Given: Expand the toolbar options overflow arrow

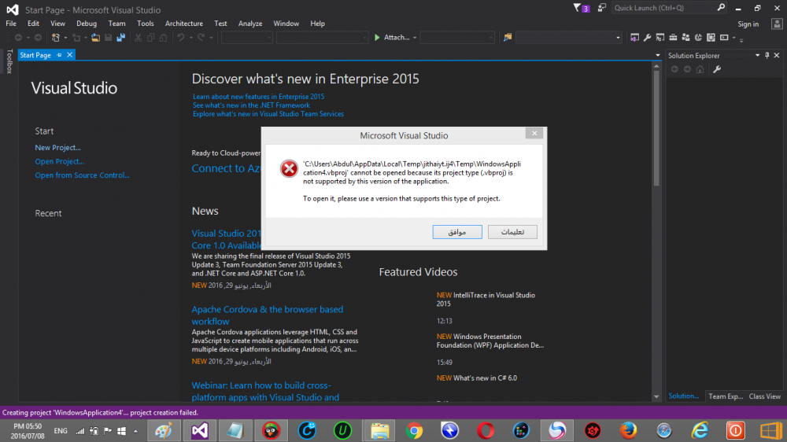Looking at the screenshot, I should pyautogui.click(x=741, y=39).
